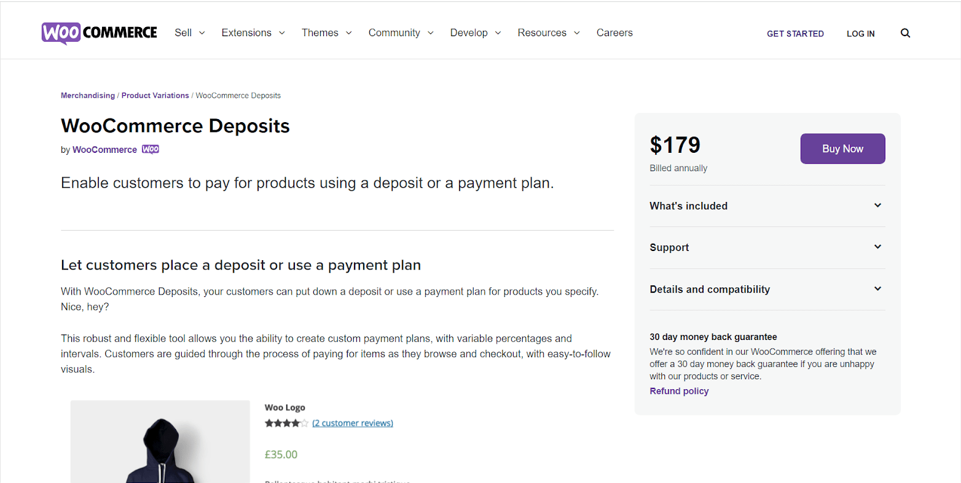
Task: Go to the Careers page
Action: (x=614, y=33)
